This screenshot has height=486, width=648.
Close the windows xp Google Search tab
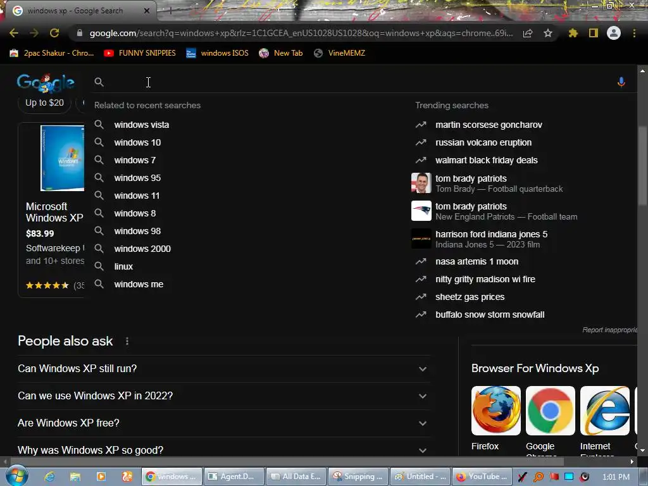pyautogui.click(x=147, y=11)
